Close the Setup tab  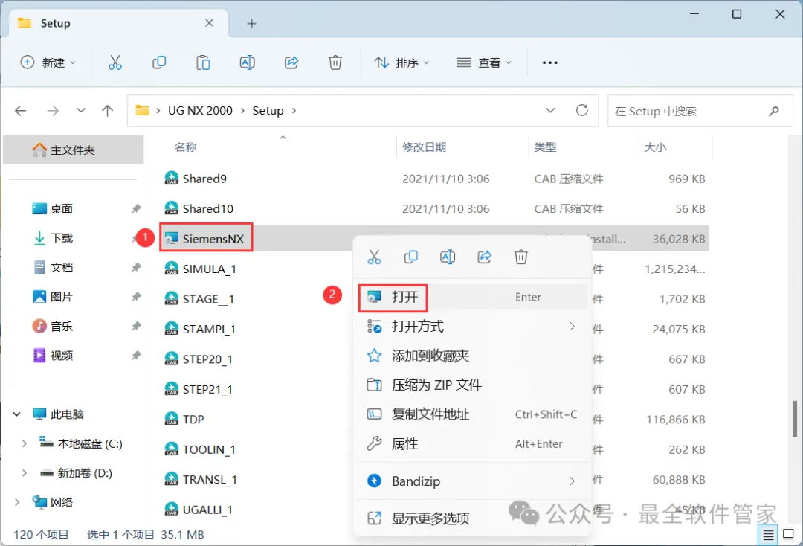point(209,23)
